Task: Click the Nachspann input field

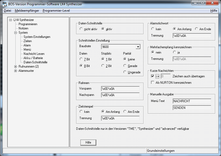Action: point(120,95)
